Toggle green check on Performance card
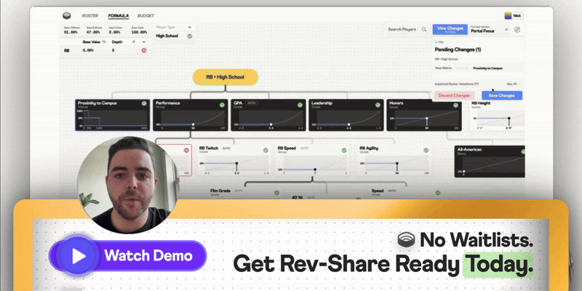 tap(221, 105)
